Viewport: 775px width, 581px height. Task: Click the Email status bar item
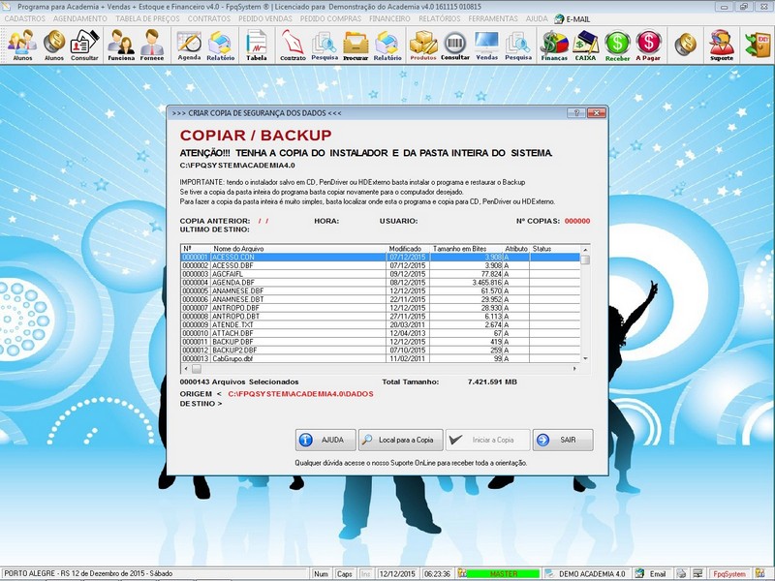point(651,574)
